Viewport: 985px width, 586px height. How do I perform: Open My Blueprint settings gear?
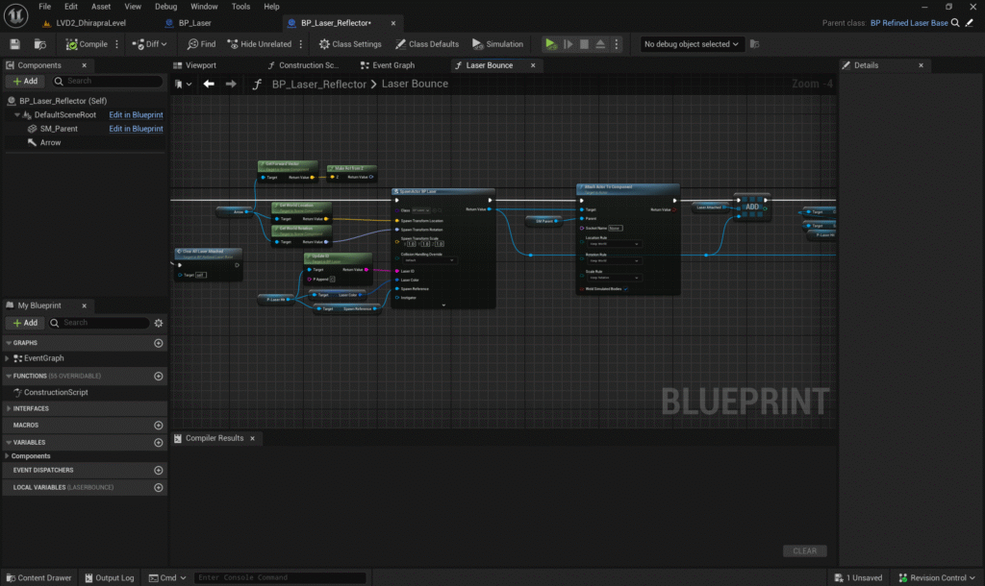click(159, 323)
